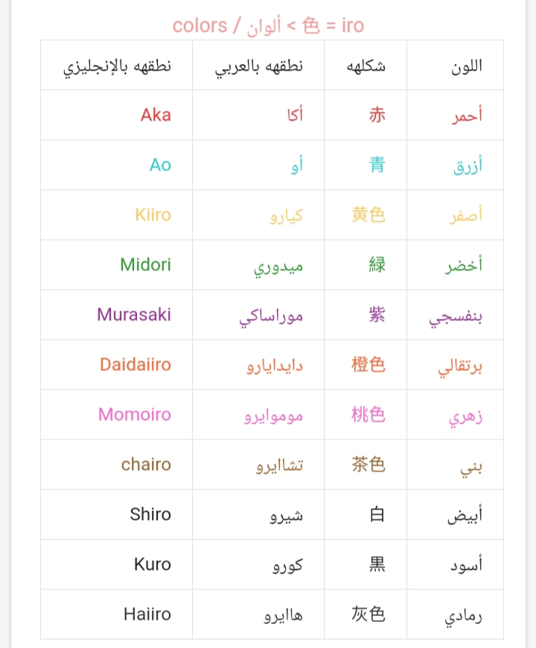The height and width of the screenshot is (648, 536).
Task: Select the green "Midori" cell
Action: click(145, 264)
